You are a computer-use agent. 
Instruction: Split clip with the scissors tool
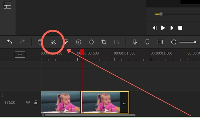point(53,42)
